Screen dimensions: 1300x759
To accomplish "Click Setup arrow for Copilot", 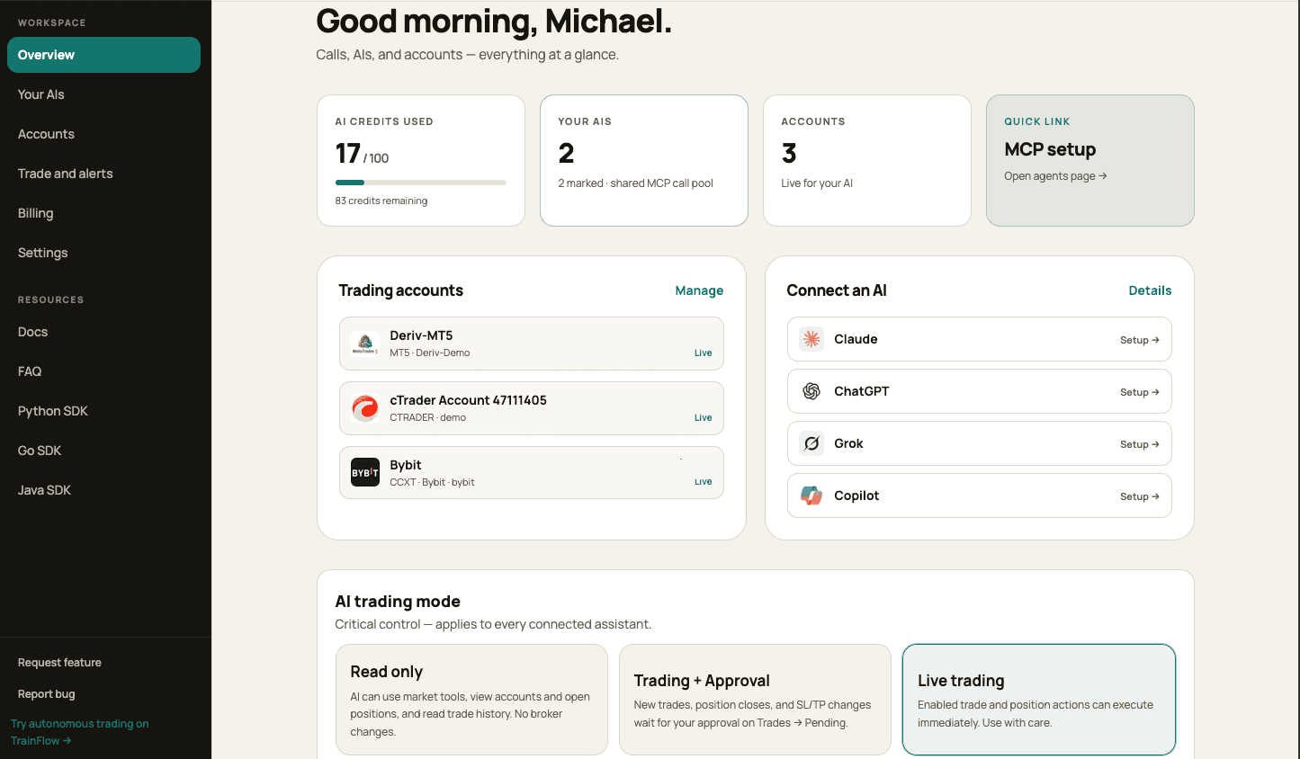I will [x=1140, y=496].
